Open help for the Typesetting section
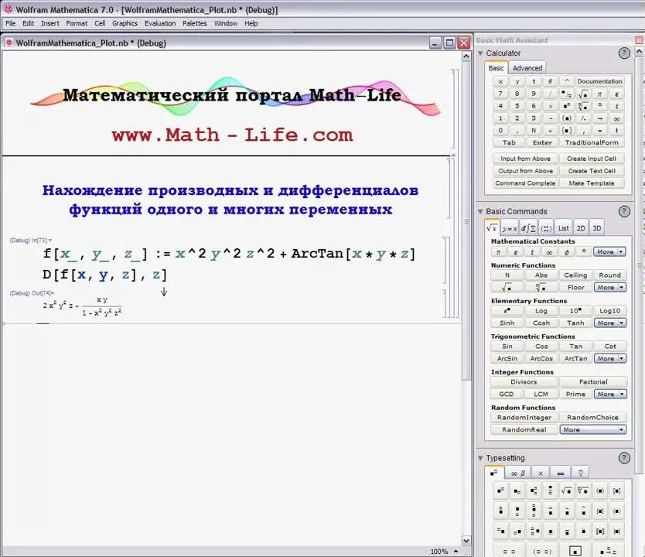Screen dimensions: 645x557 tap(624, 458)
